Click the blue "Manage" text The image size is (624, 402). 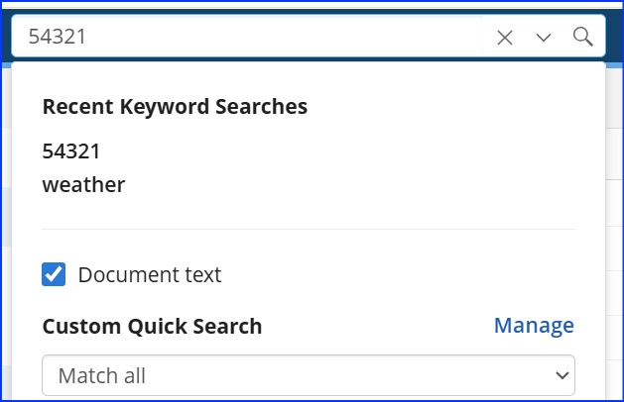click(534, 326)
